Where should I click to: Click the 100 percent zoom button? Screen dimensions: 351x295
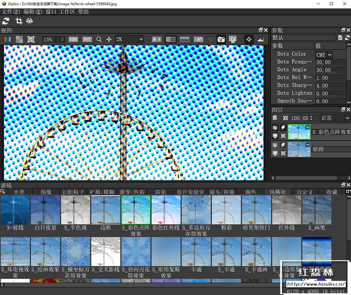[x=73, y=39]
